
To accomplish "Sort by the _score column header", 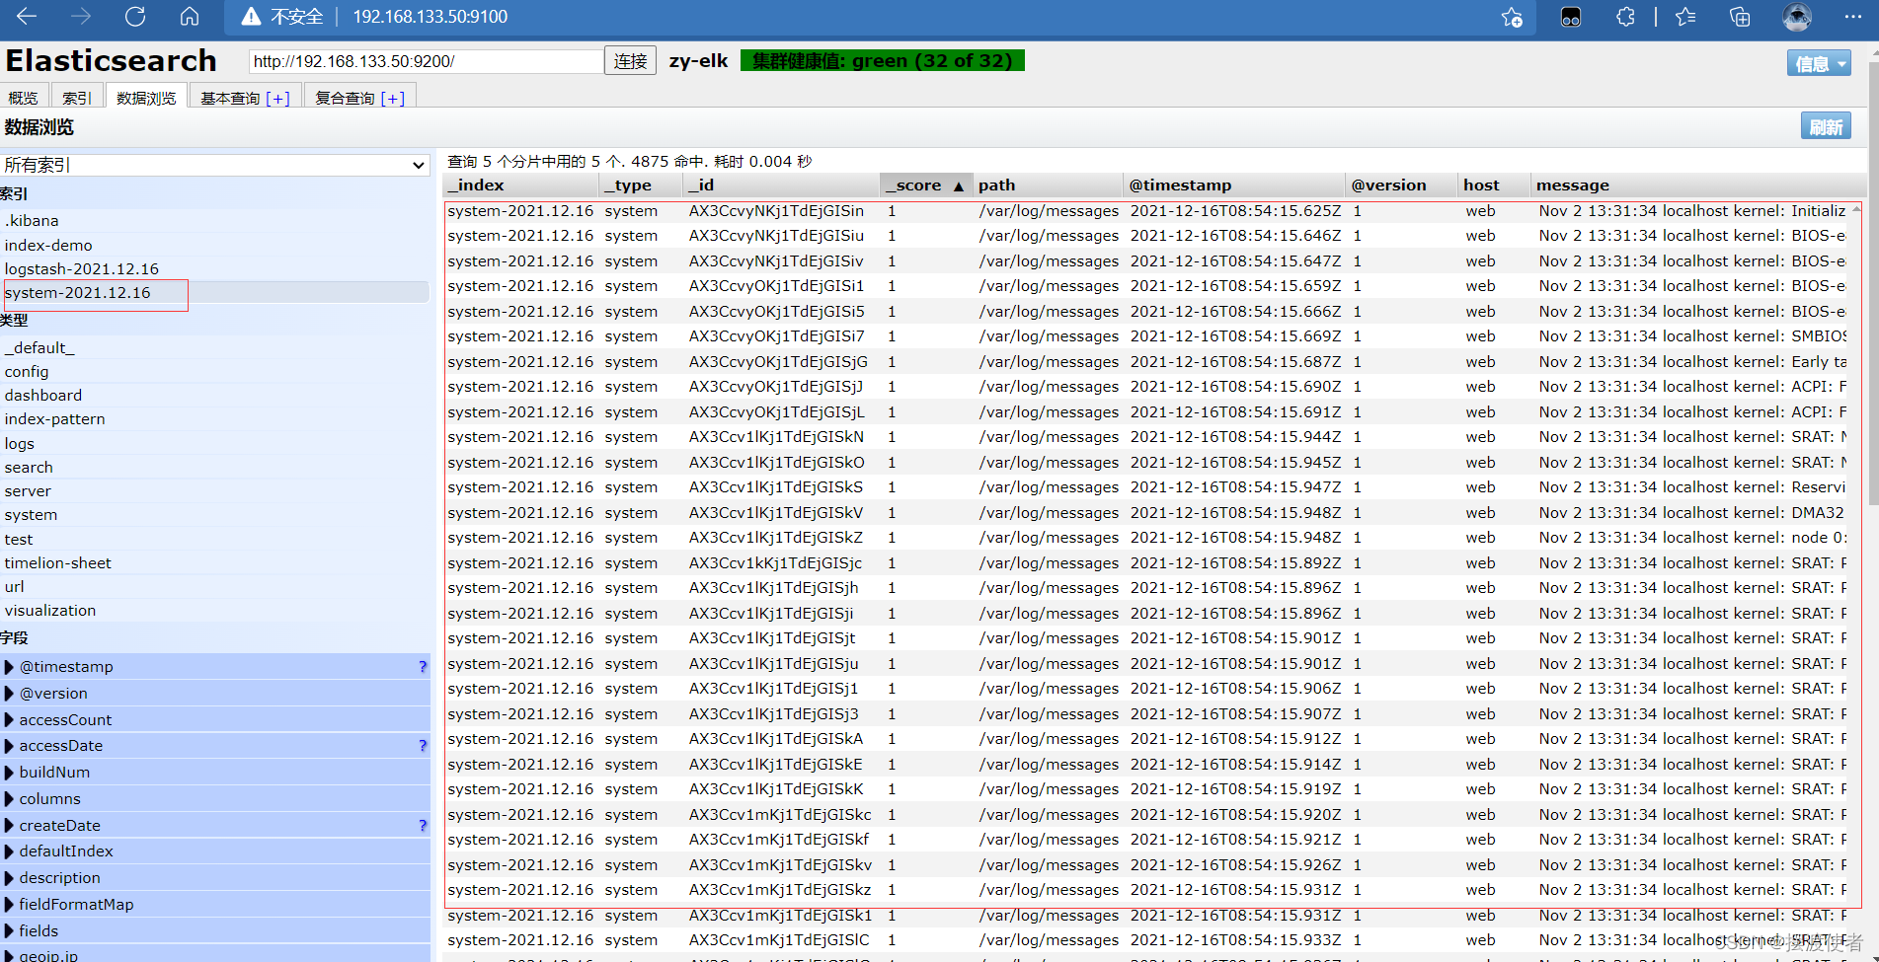I will tap(925, 185).
